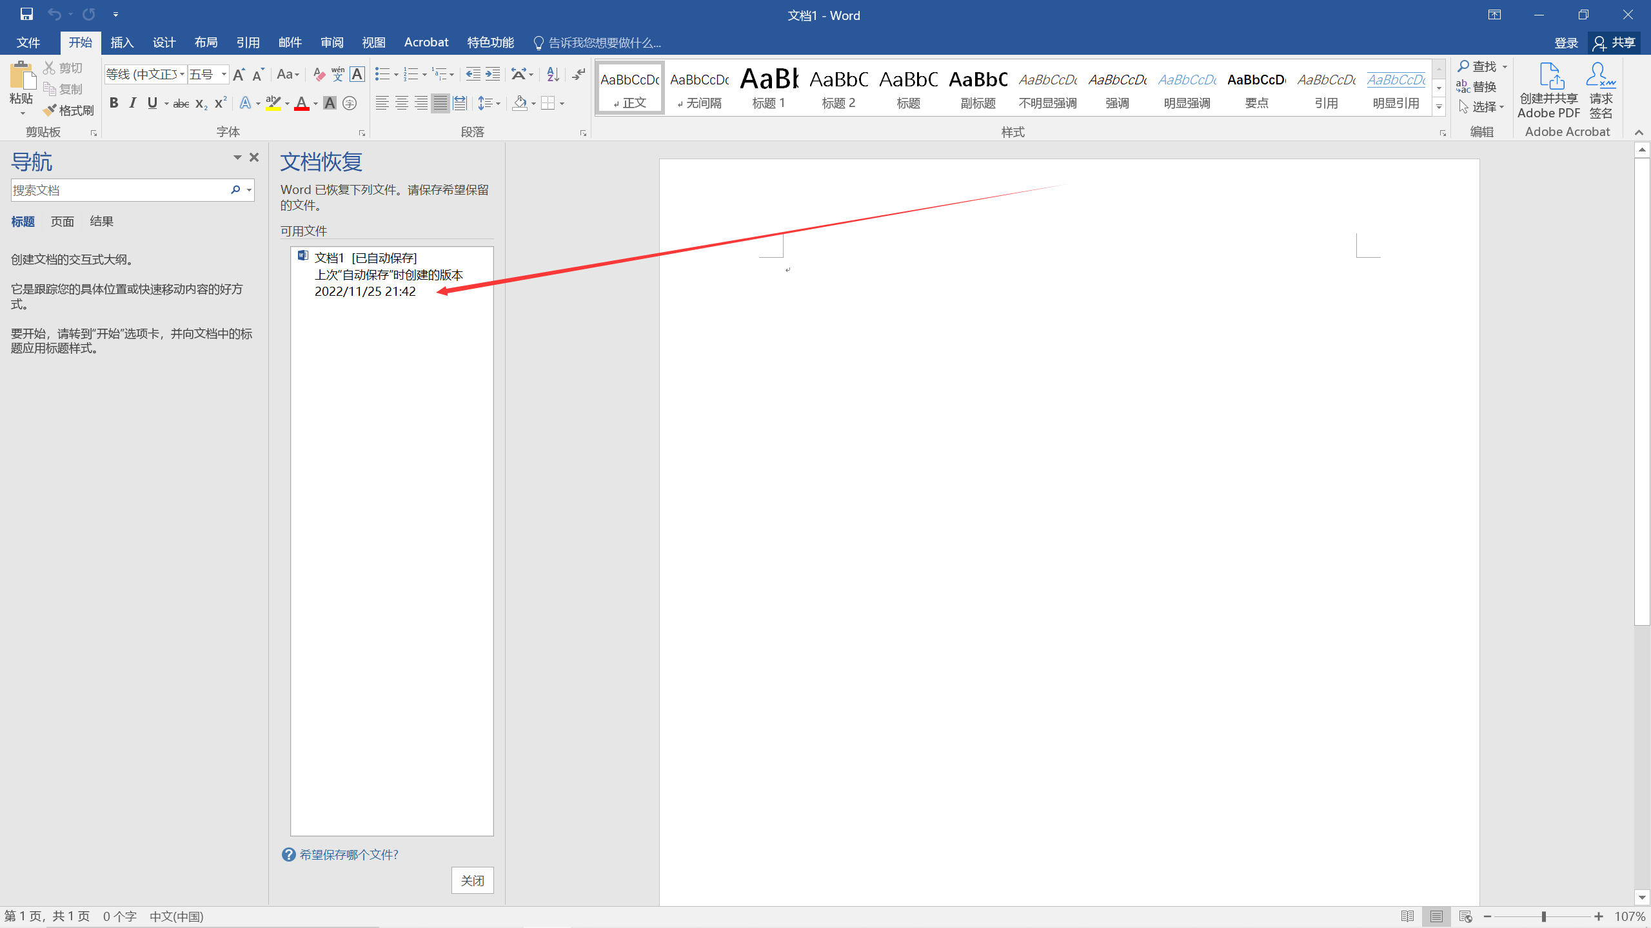Toggle Strikethrough formatting

click(181, 103)
